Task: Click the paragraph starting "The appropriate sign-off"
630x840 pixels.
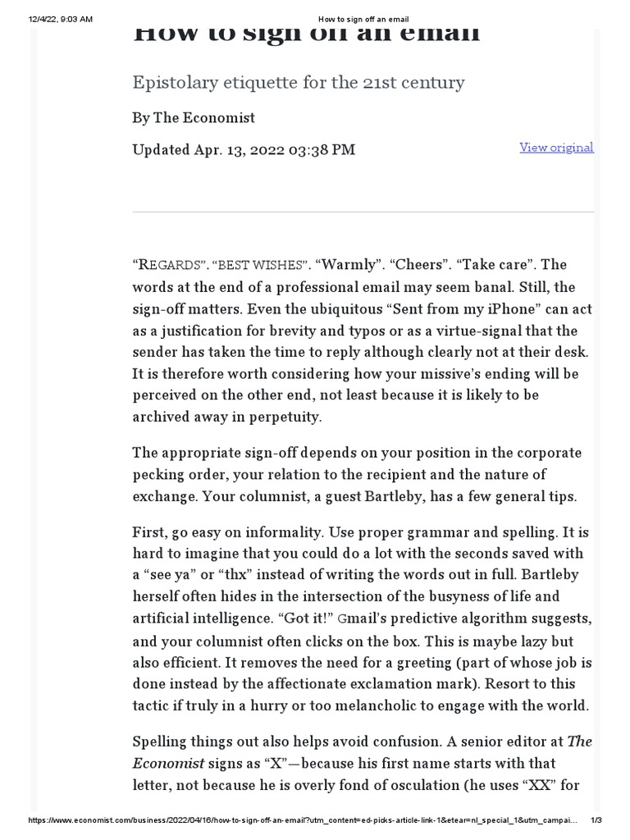Action: 357,475
